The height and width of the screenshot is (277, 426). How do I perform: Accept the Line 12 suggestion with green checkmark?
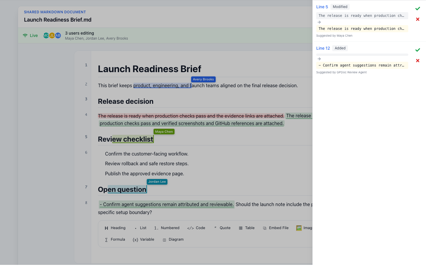[417, 50]
